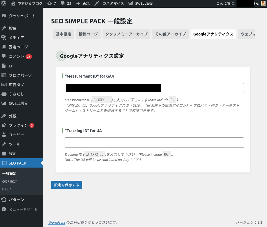
Task: Click the WordPress logo icon in admin bar
Action: click(x=4, y=4)
